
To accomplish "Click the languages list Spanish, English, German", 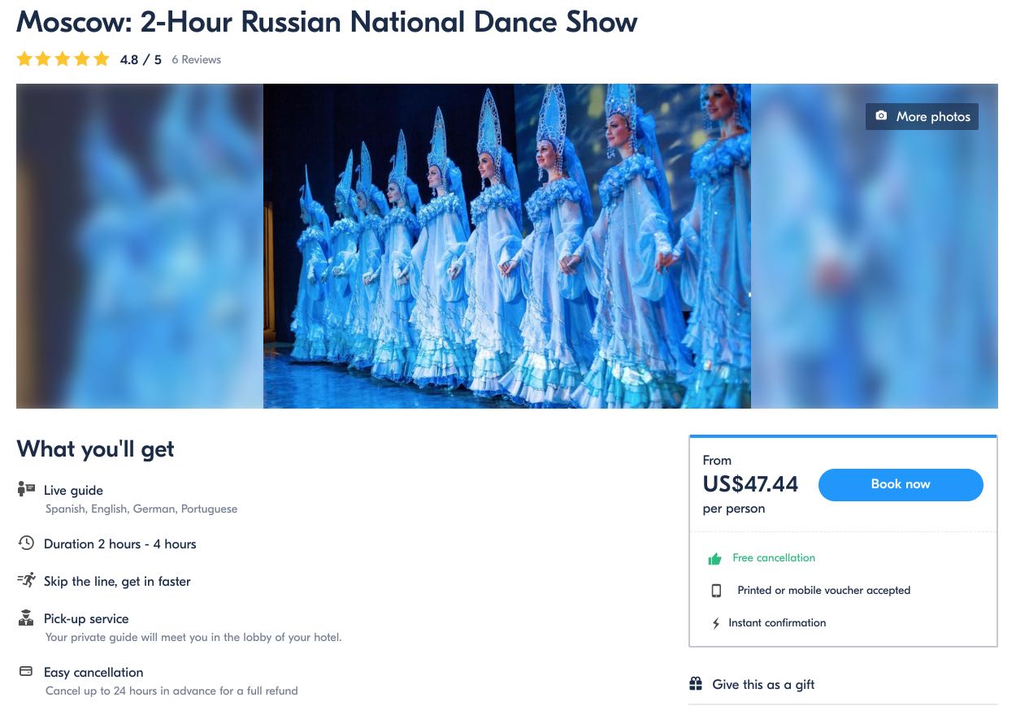I will 141,509.
